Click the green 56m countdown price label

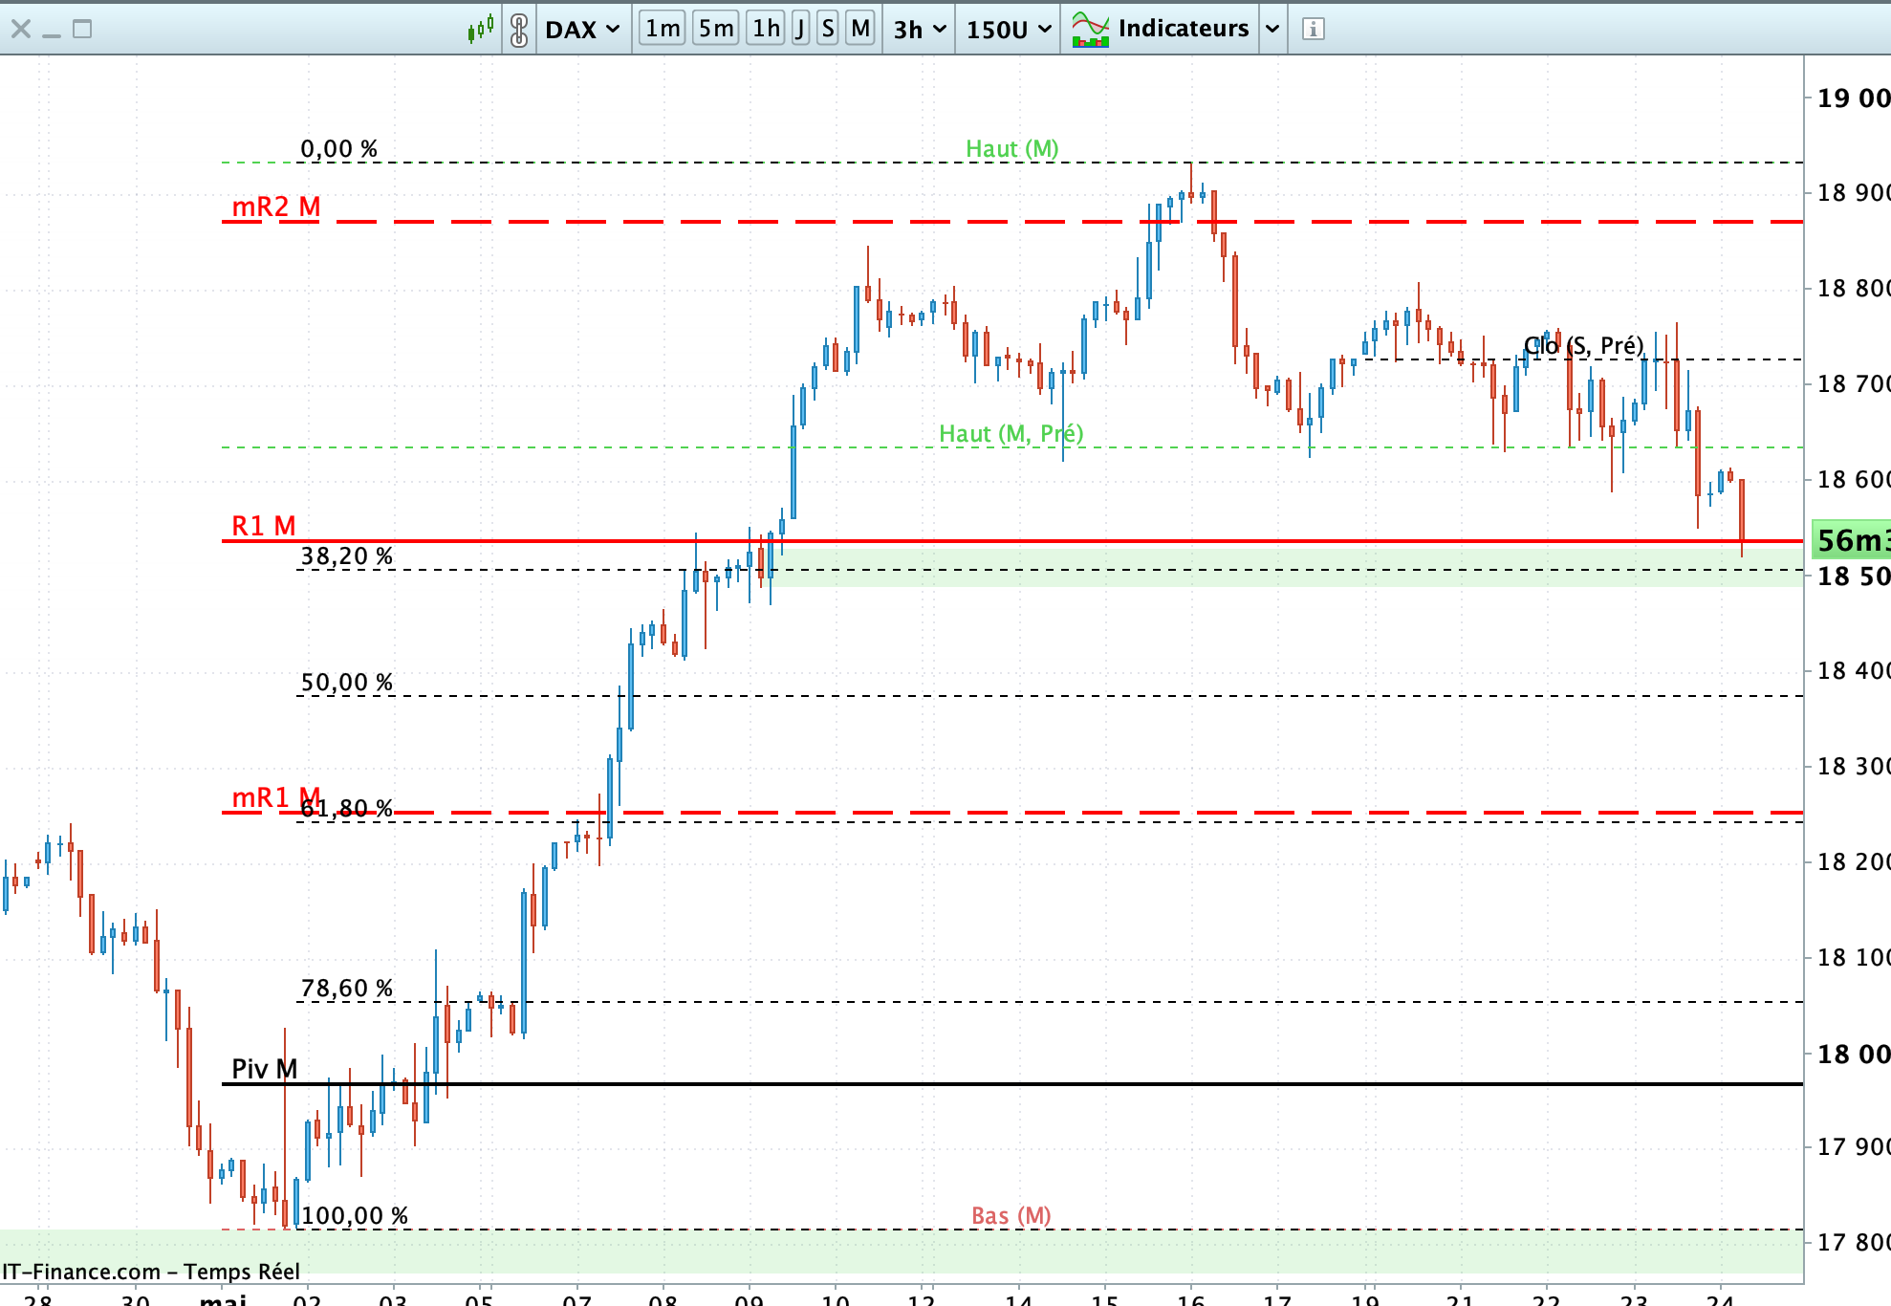[1852, 540]
